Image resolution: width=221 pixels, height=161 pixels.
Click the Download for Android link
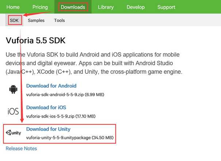click(51, 86)
